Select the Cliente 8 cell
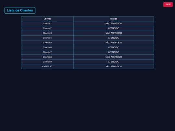The width and height of the screenshot is (175, 131). (47, 57)
